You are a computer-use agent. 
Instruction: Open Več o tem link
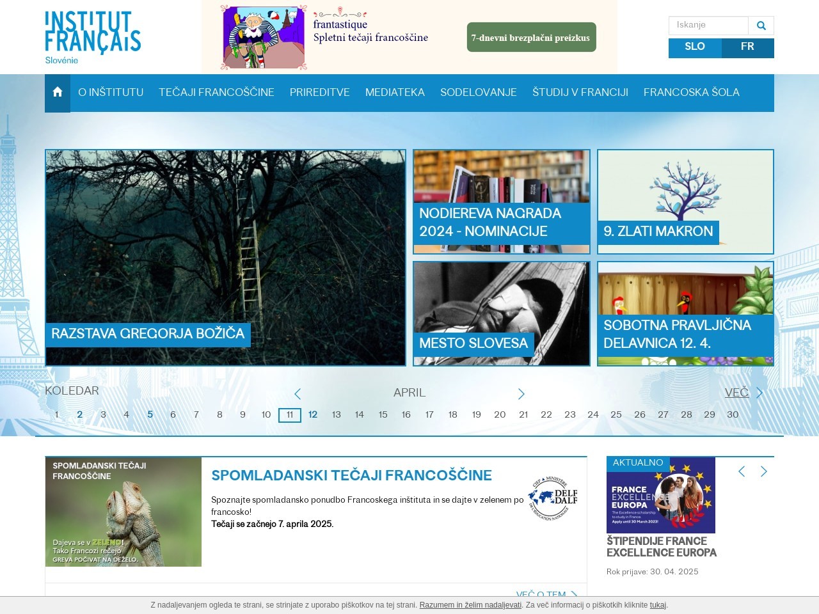[541, 592]
